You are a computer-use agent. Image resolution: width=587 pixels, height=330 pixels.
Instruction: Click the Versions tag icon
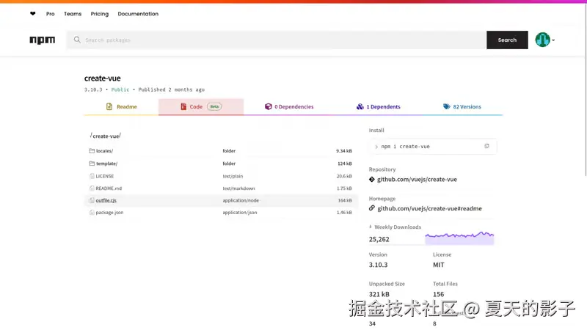[447, 106]
